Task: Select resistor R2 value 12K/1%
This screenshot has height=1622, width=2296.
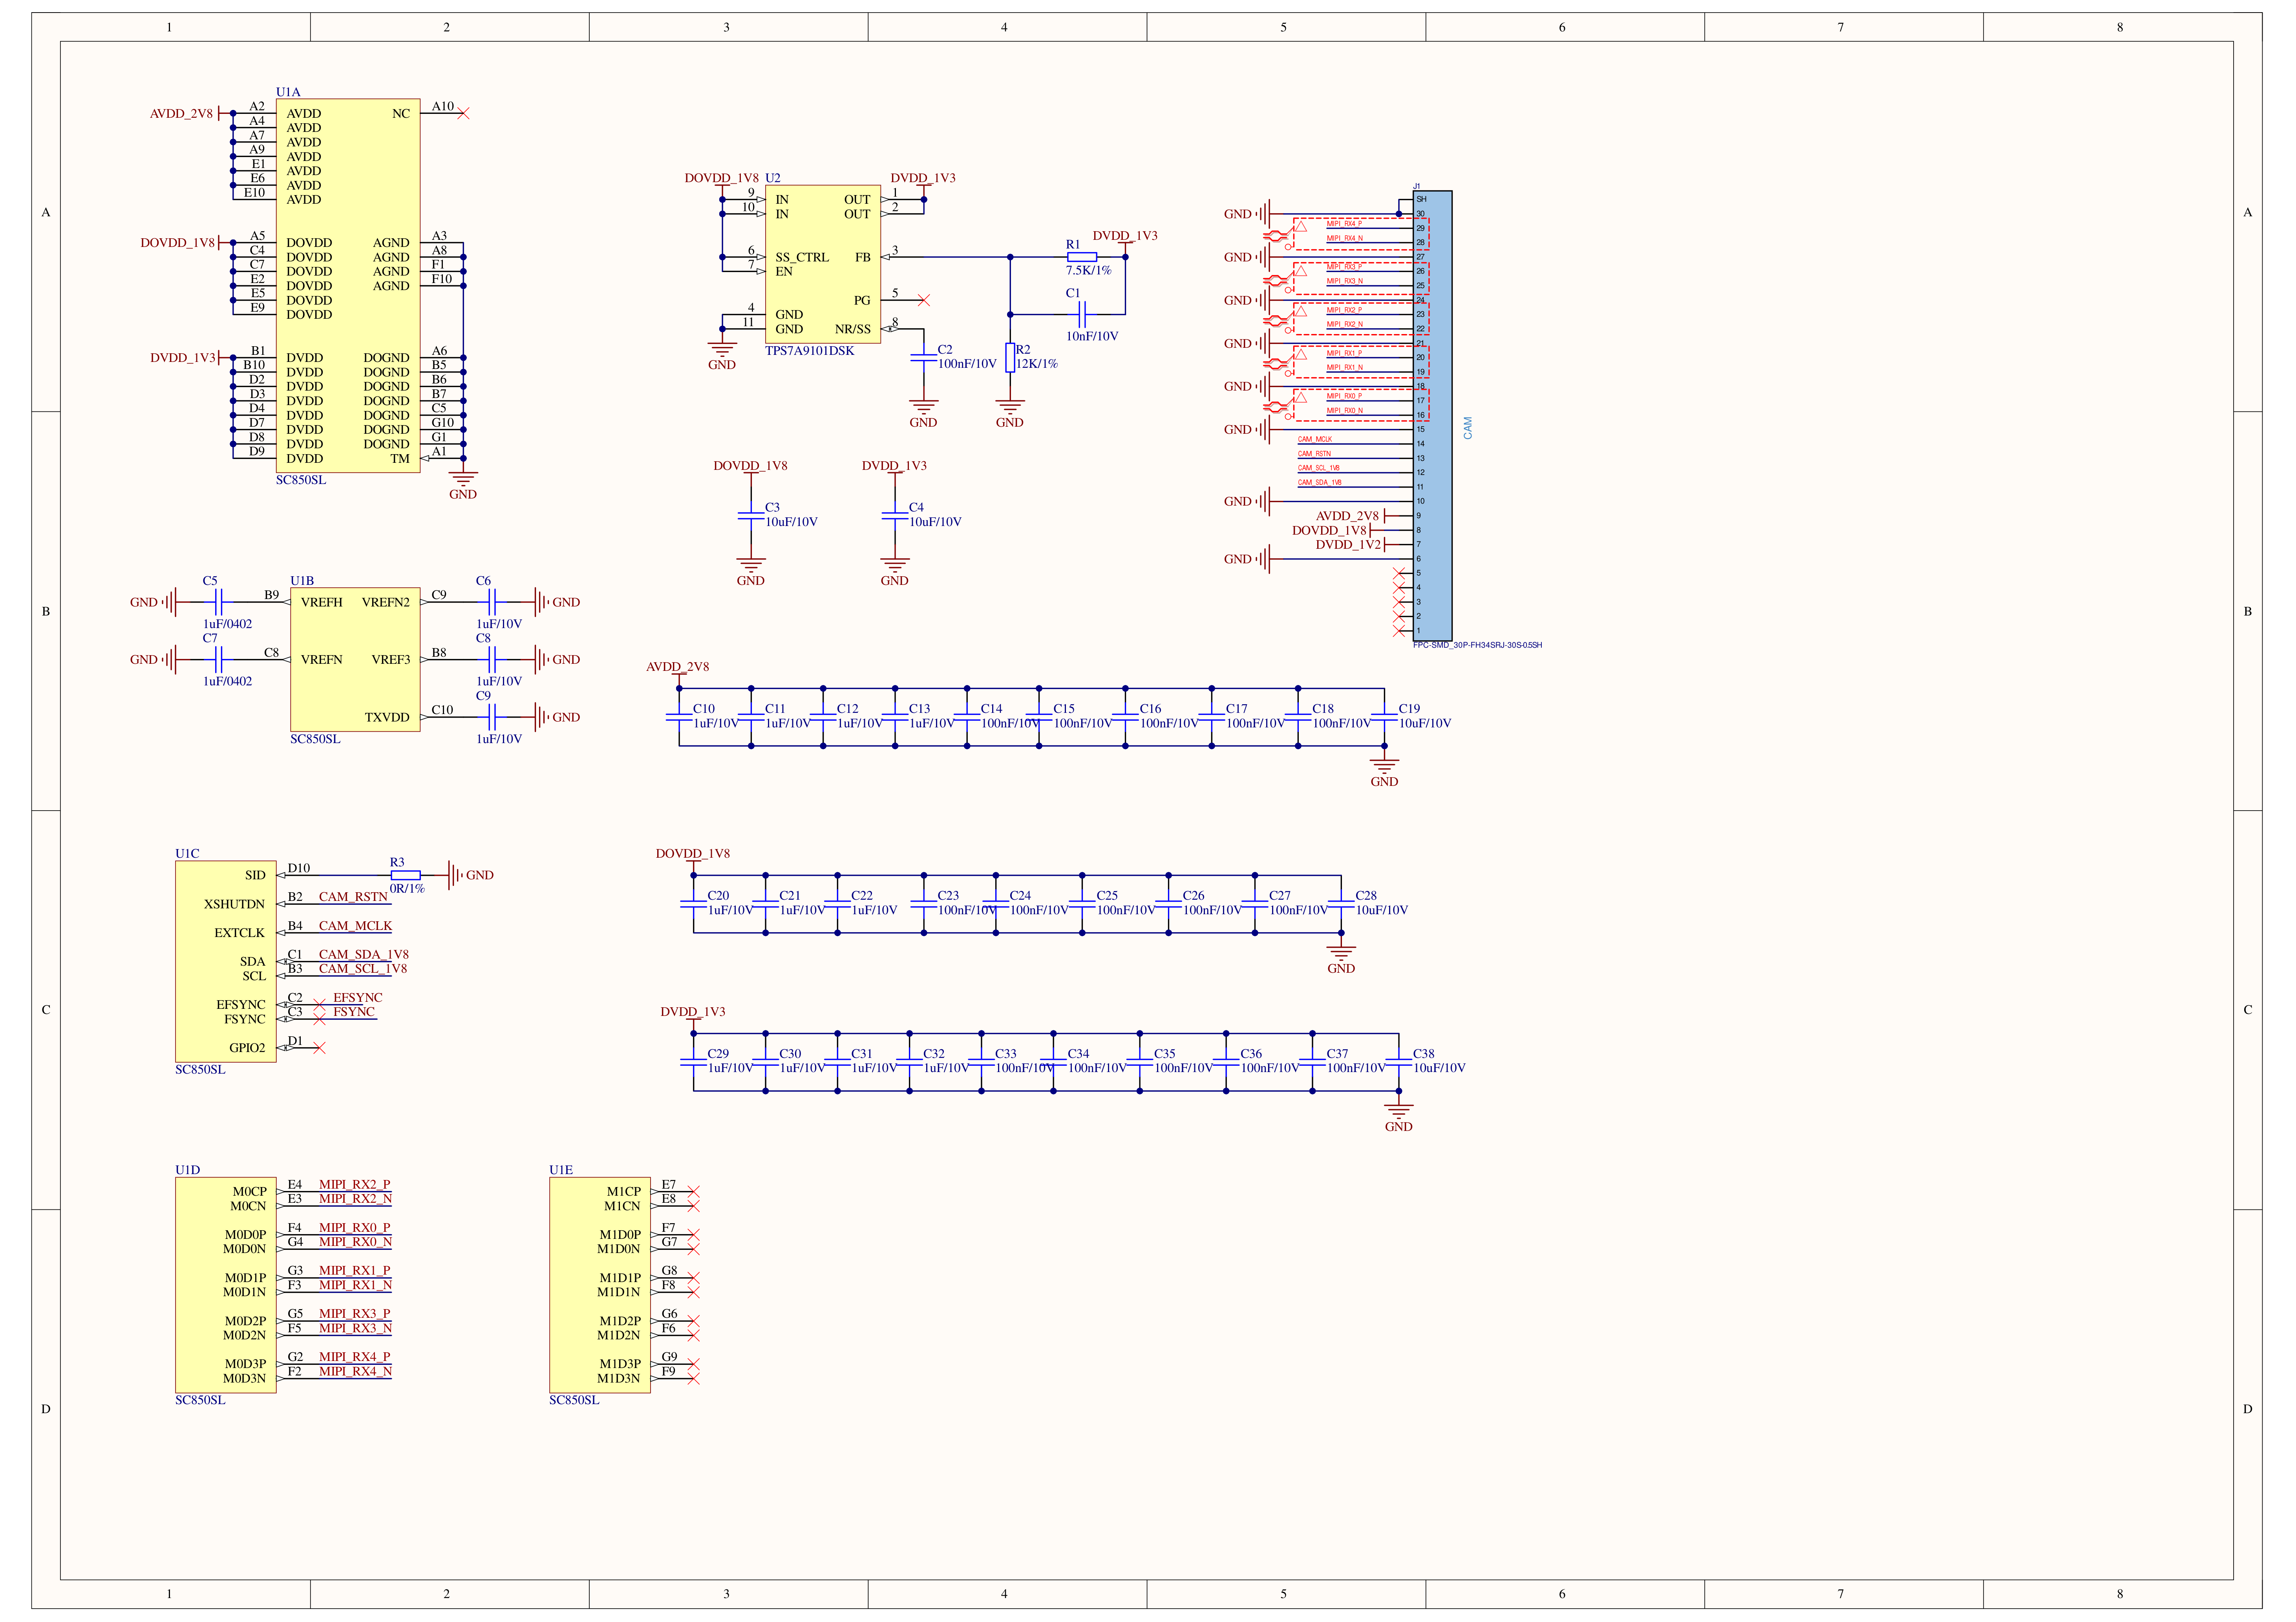Action: coord(1037,364)
